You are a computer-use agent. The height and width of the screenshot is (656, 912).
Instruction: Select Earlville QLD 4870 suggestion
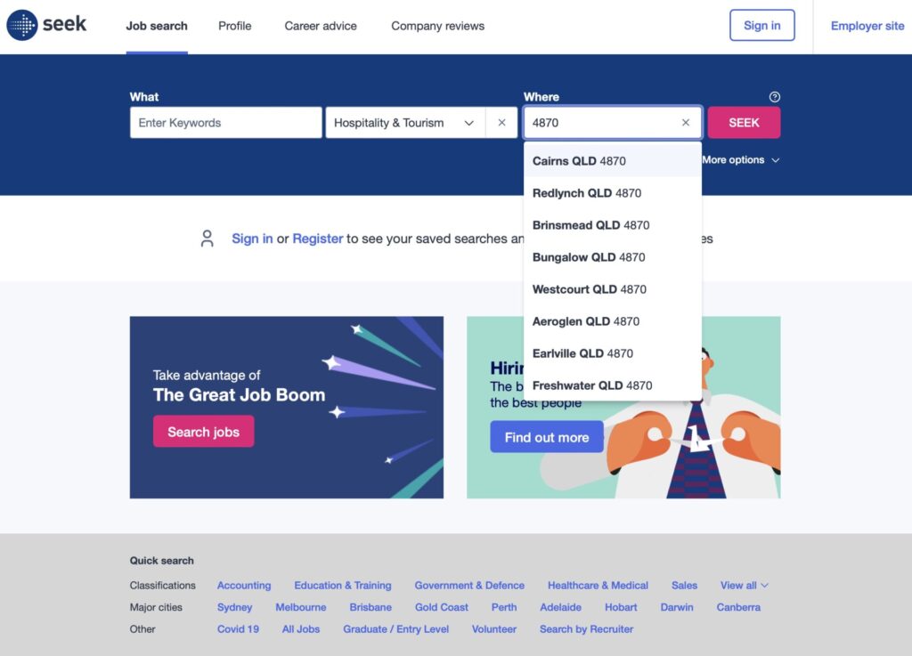pyautogui.click(x=613, y=353)
